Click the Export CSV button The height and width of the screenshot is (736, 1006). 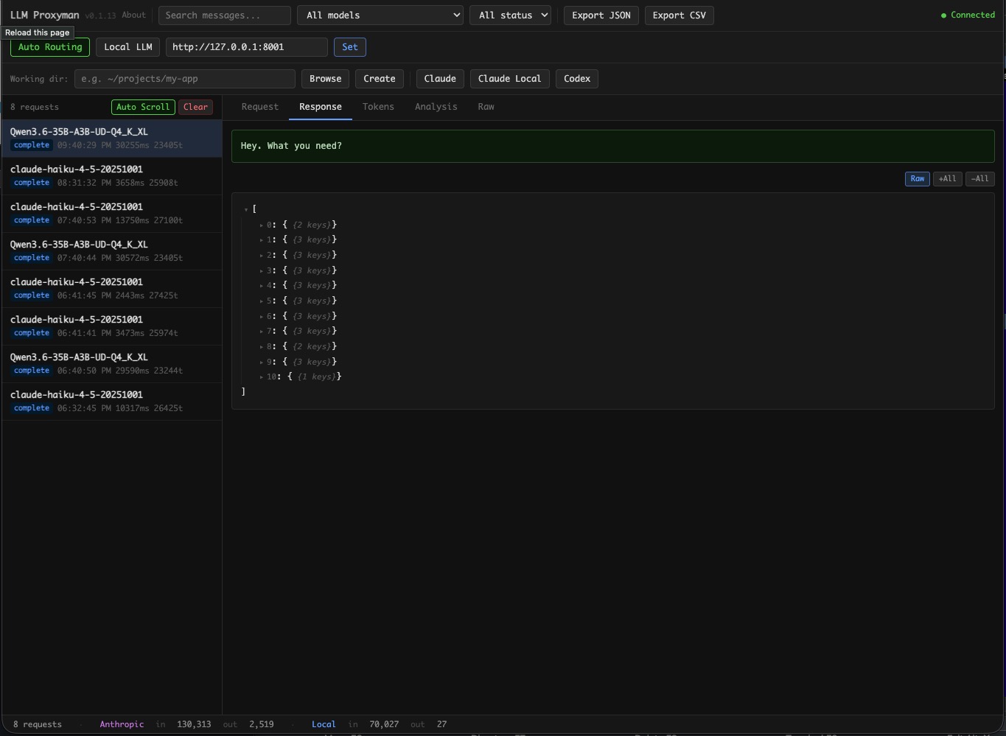click(680, 15)
